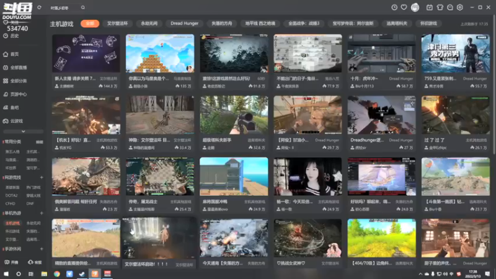Select the 逃离塔科夫 filter tab
496x279 pixels.
(397, 24)
